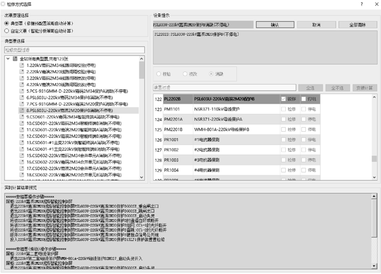Screen dimensions: 381x274
Task: Click document icon of item 1.220kV 2M34线路间隔校验
Action: tap(22, 65)
